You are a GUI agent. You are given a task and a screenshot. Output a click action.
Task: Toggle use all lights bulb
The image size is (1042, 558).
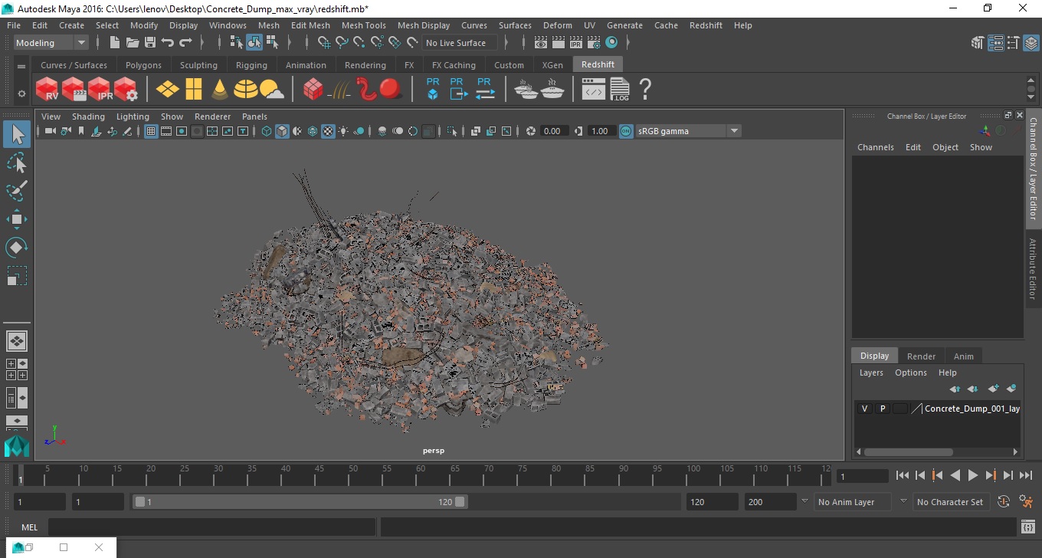[343, 131]
